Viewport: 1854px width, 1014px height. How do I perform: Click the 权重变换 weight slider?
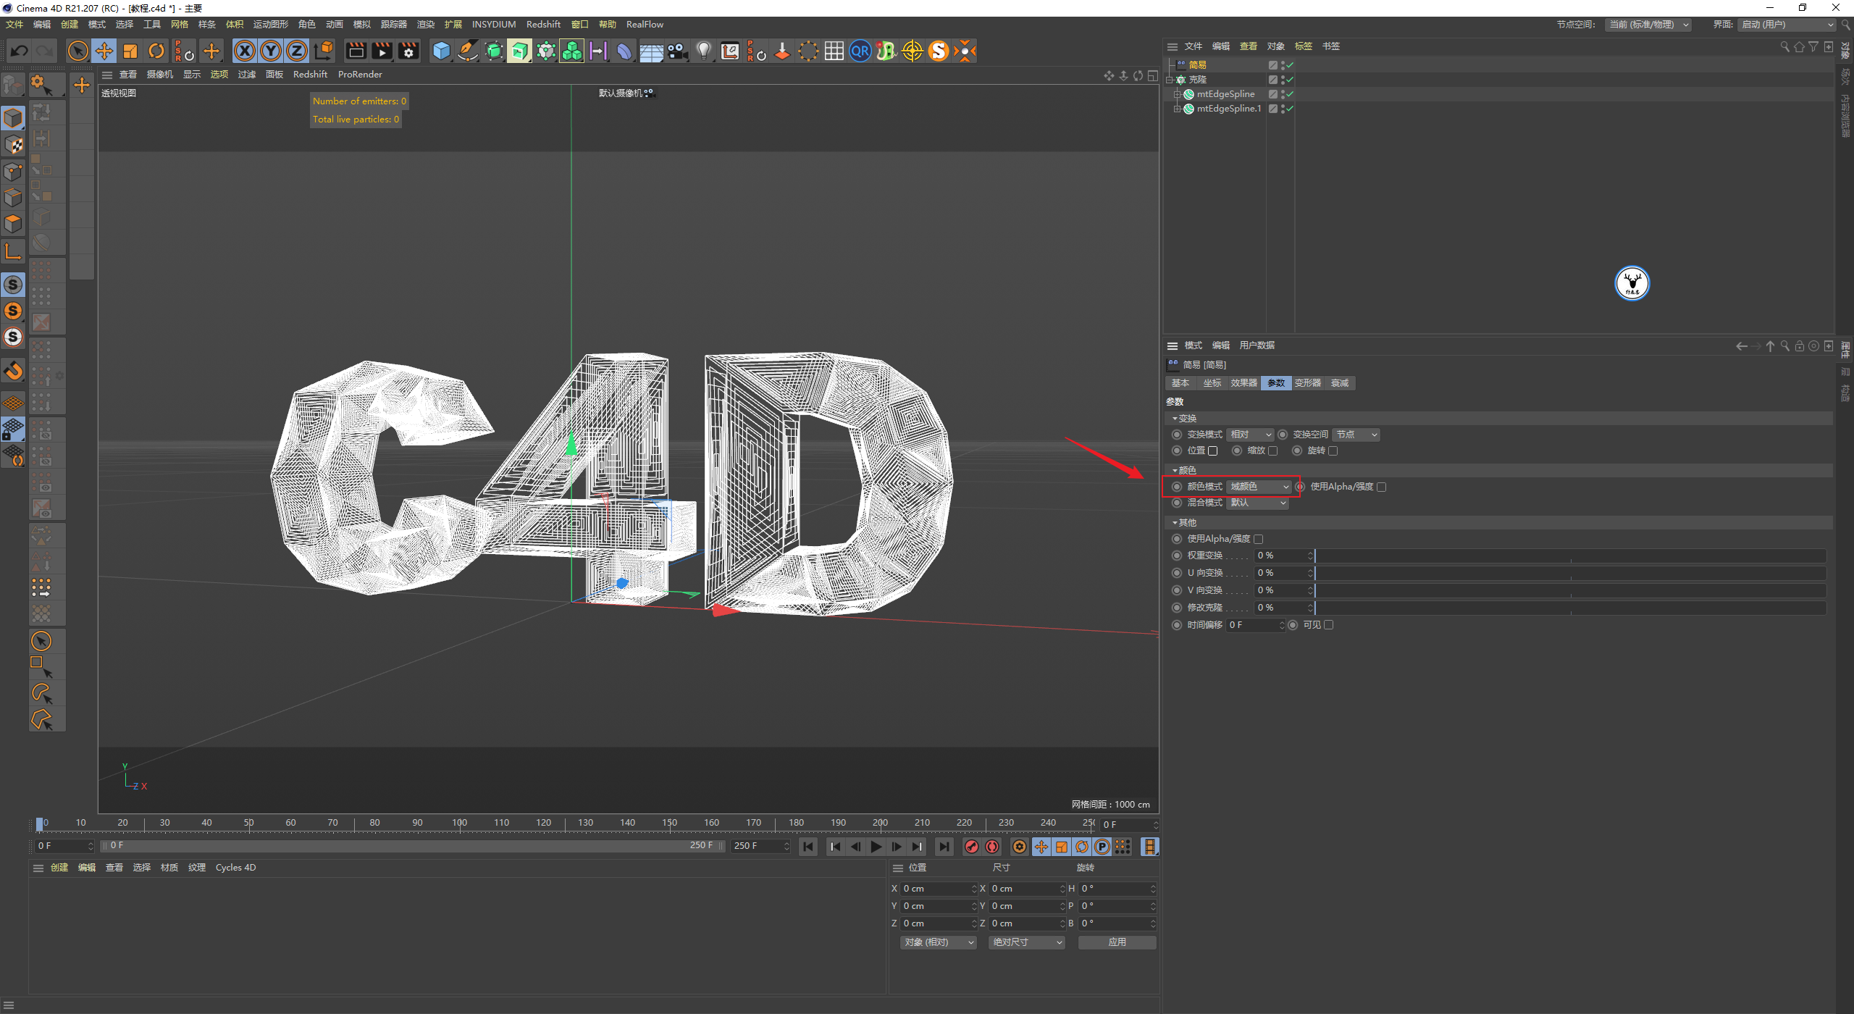(x=1570, y=556)
